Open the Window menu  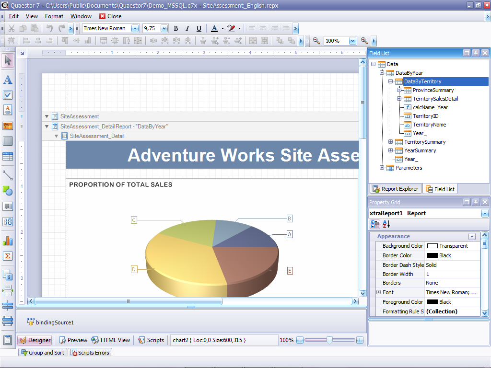tap(81, 16)
